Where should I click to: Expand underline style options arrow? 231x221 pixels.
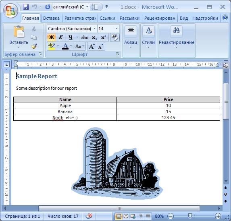(x=77, y=37)
